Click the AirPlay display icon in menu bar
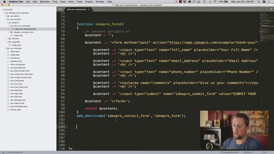 tap(199, 2)
